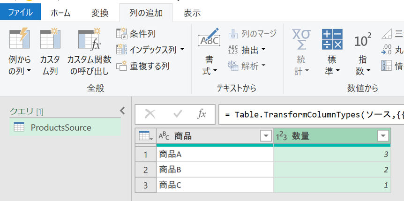Click into the formula bar

click(311, 114)
